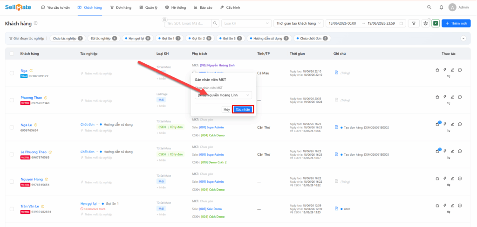Open the Khách hàng menu
Screen dimensions: 477x227
[x=90, y=7]
